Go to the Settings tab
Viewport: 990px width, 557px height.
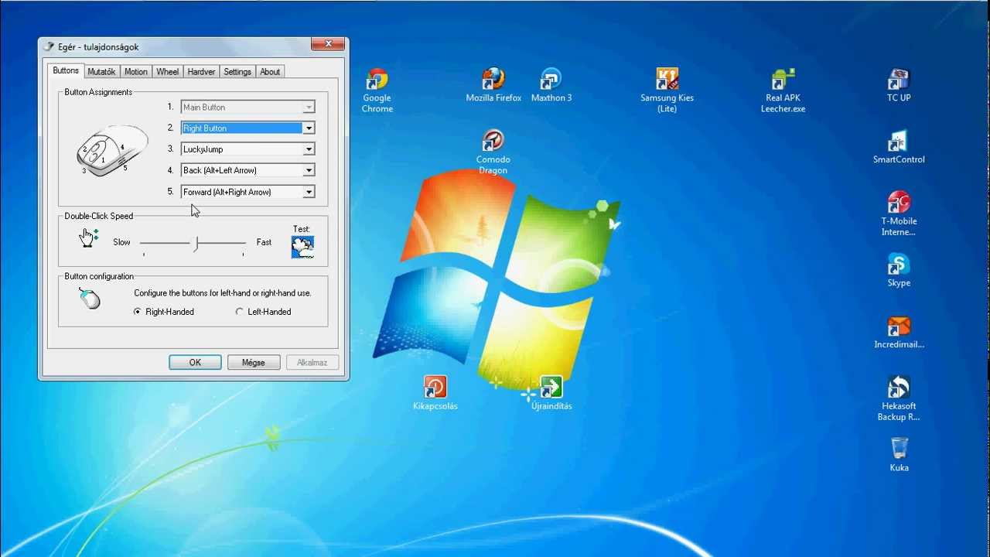237,72
